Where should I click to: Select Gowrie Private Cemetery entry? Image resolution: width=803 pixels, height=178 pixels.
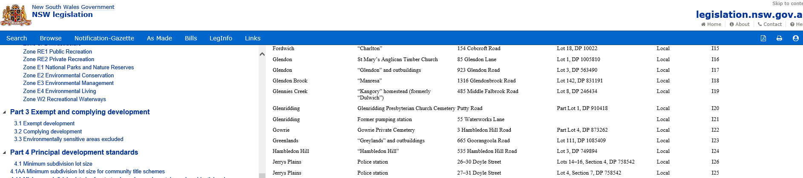click(x=386, y=130)
